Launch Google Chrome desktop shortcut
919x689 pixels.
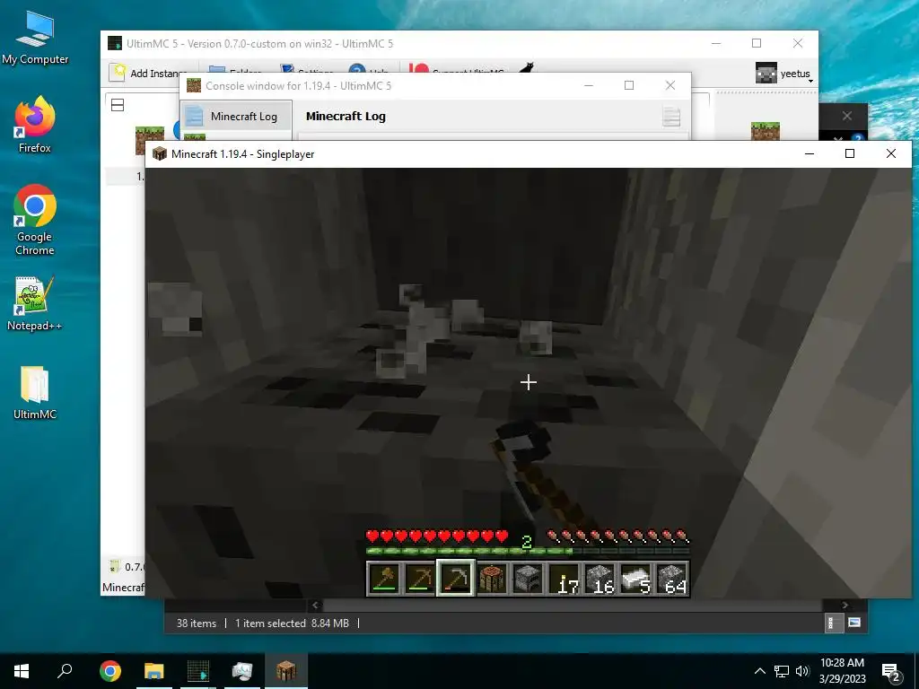pos(35,221)
